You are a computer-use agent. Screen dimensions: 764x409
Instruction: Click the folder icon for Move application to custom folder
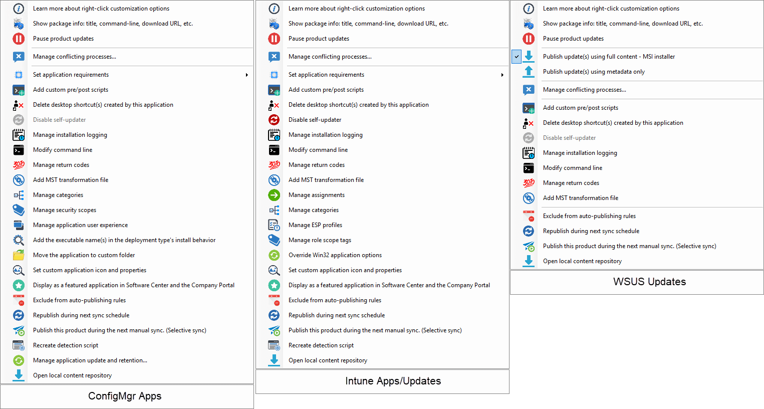[19, 255]
